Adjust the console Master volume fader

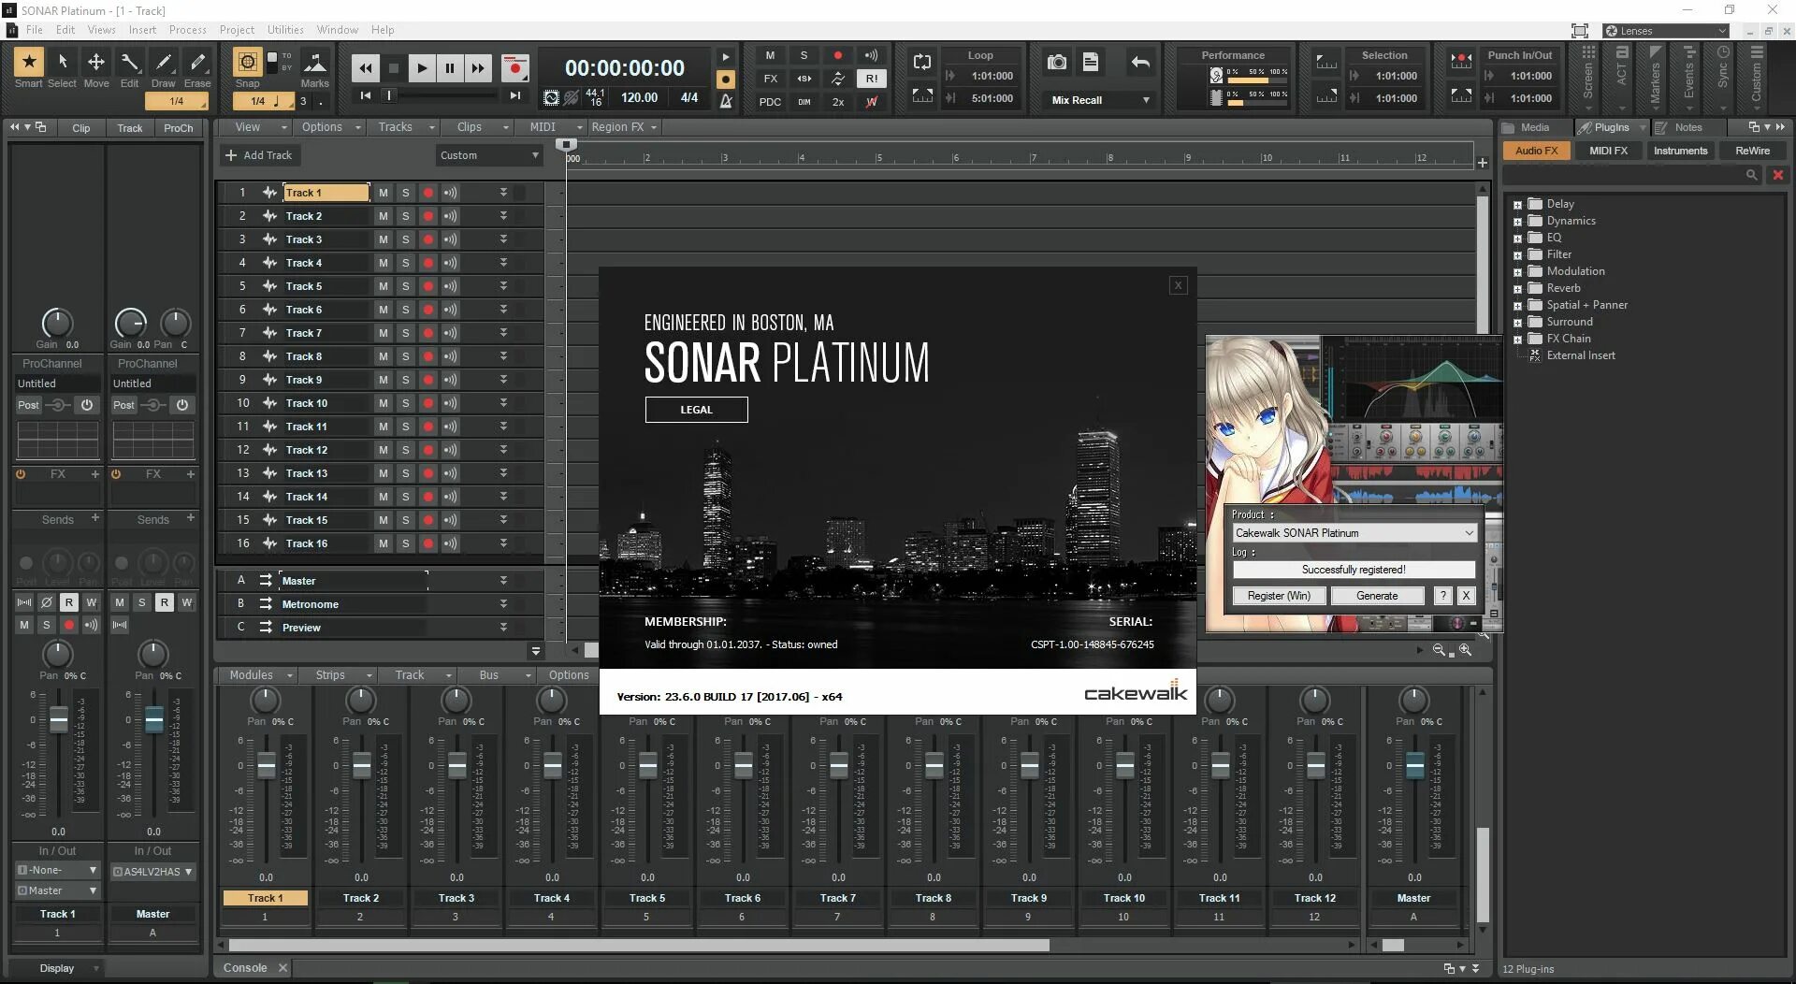click(1415, 766)
